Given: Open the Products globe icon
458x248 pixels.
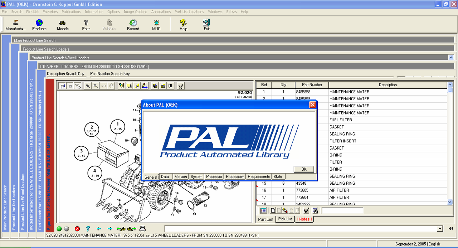Looking at the screenshot, I should (x=39, y=25).
